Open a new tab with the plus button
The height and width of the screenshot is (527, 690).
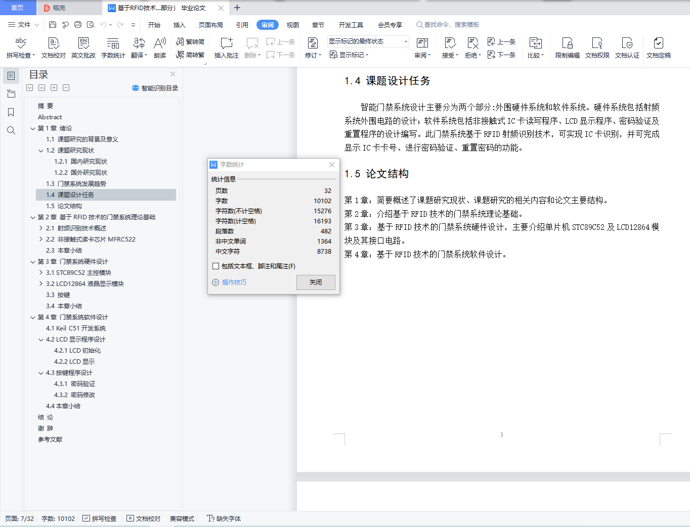click(x=237, y=8)
